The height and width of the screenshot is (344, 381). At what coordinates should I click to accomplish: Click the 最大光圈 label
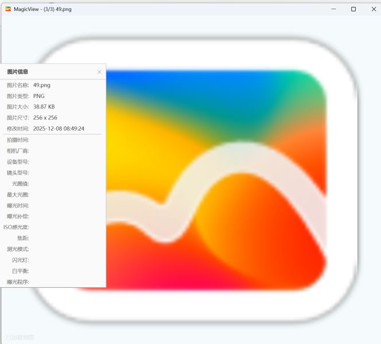tap(18, 195)
